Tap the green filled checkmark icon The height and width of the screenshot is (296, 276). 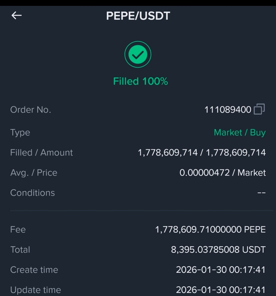138,54
